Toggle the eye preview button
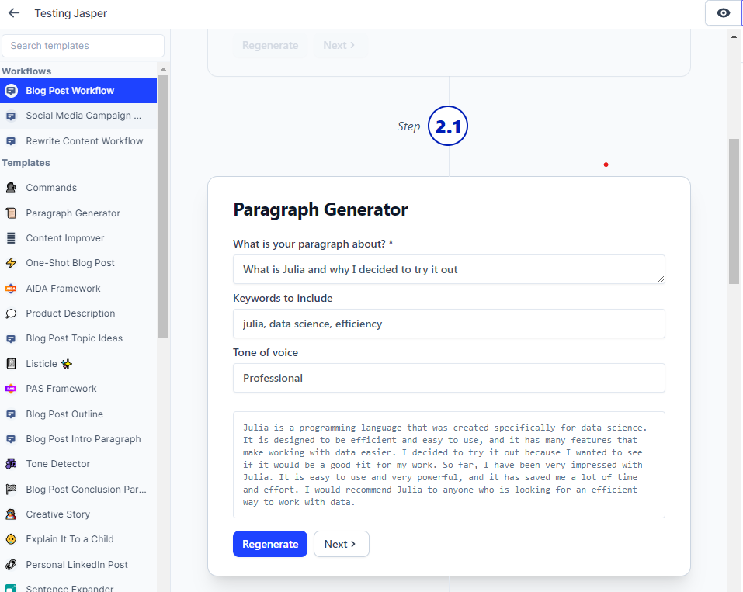This screenshot has width=743, height=592. coord(723,12)
